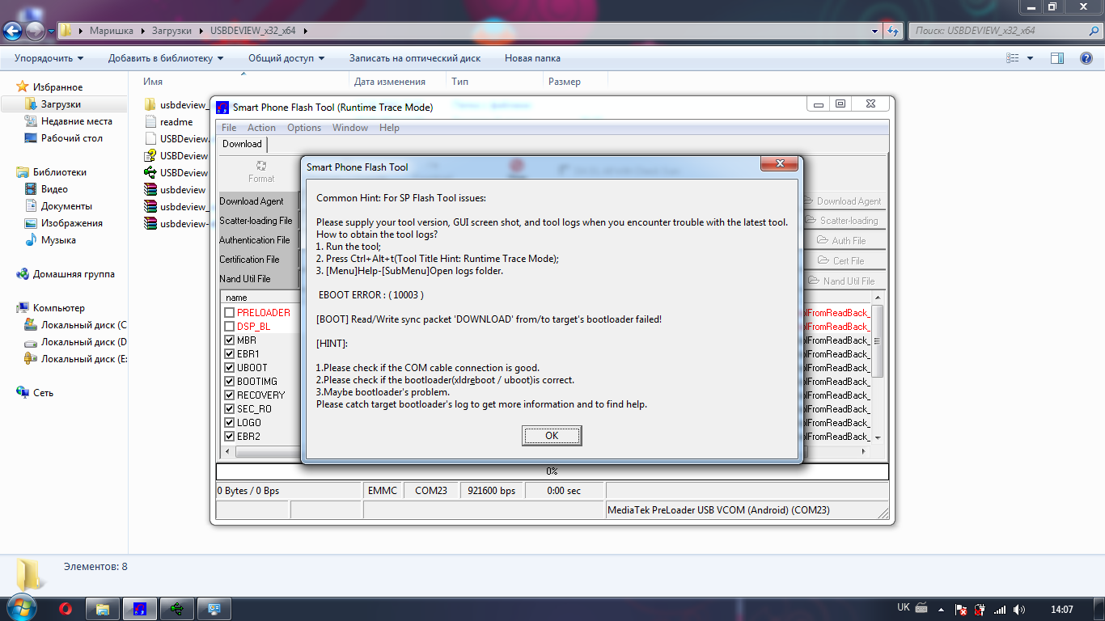Click Новая папка in Explorer toolbar
Viewport: 1105px width, 621px height.
tap(532, 58)
